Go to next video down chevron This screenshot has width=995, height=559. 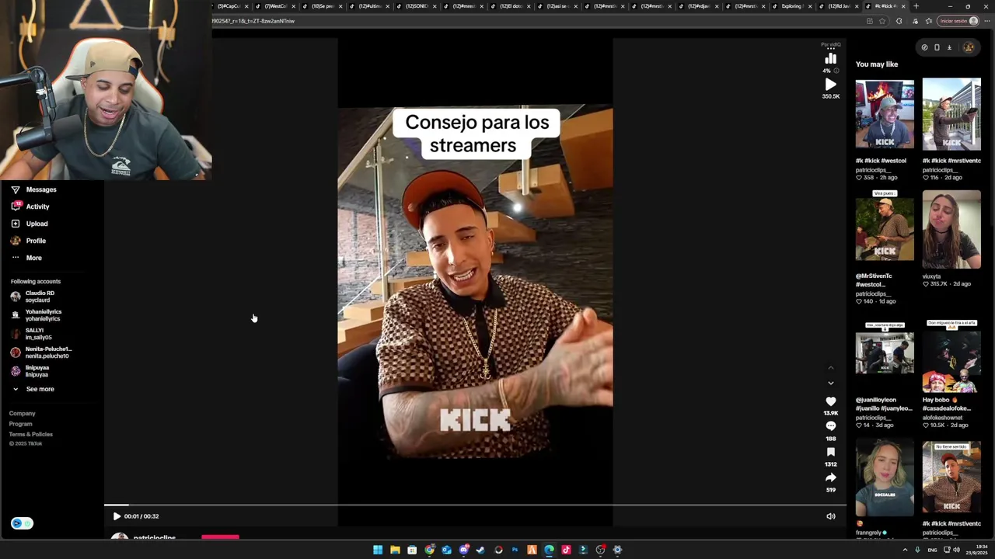pyautogui.click(x=830, y=383)
